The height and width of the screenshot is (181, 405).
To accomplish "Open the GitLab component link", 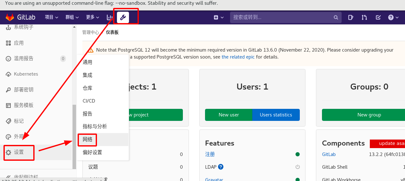I will (329, 154).
